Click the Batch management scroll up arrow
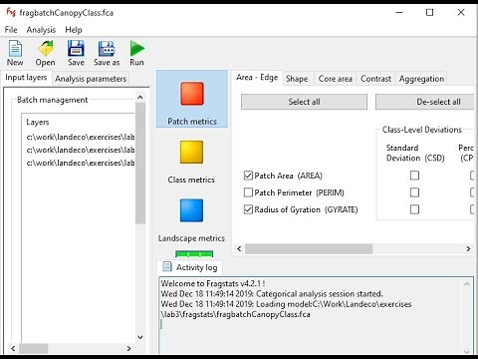Screen dimensions: 478x359 click(140, 98)
